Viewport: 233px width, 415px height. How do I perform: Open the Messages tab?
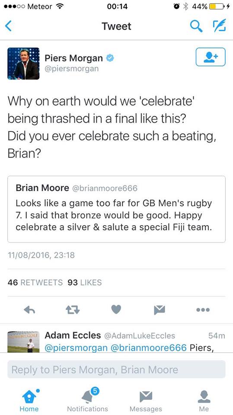[x=146, y=400]
